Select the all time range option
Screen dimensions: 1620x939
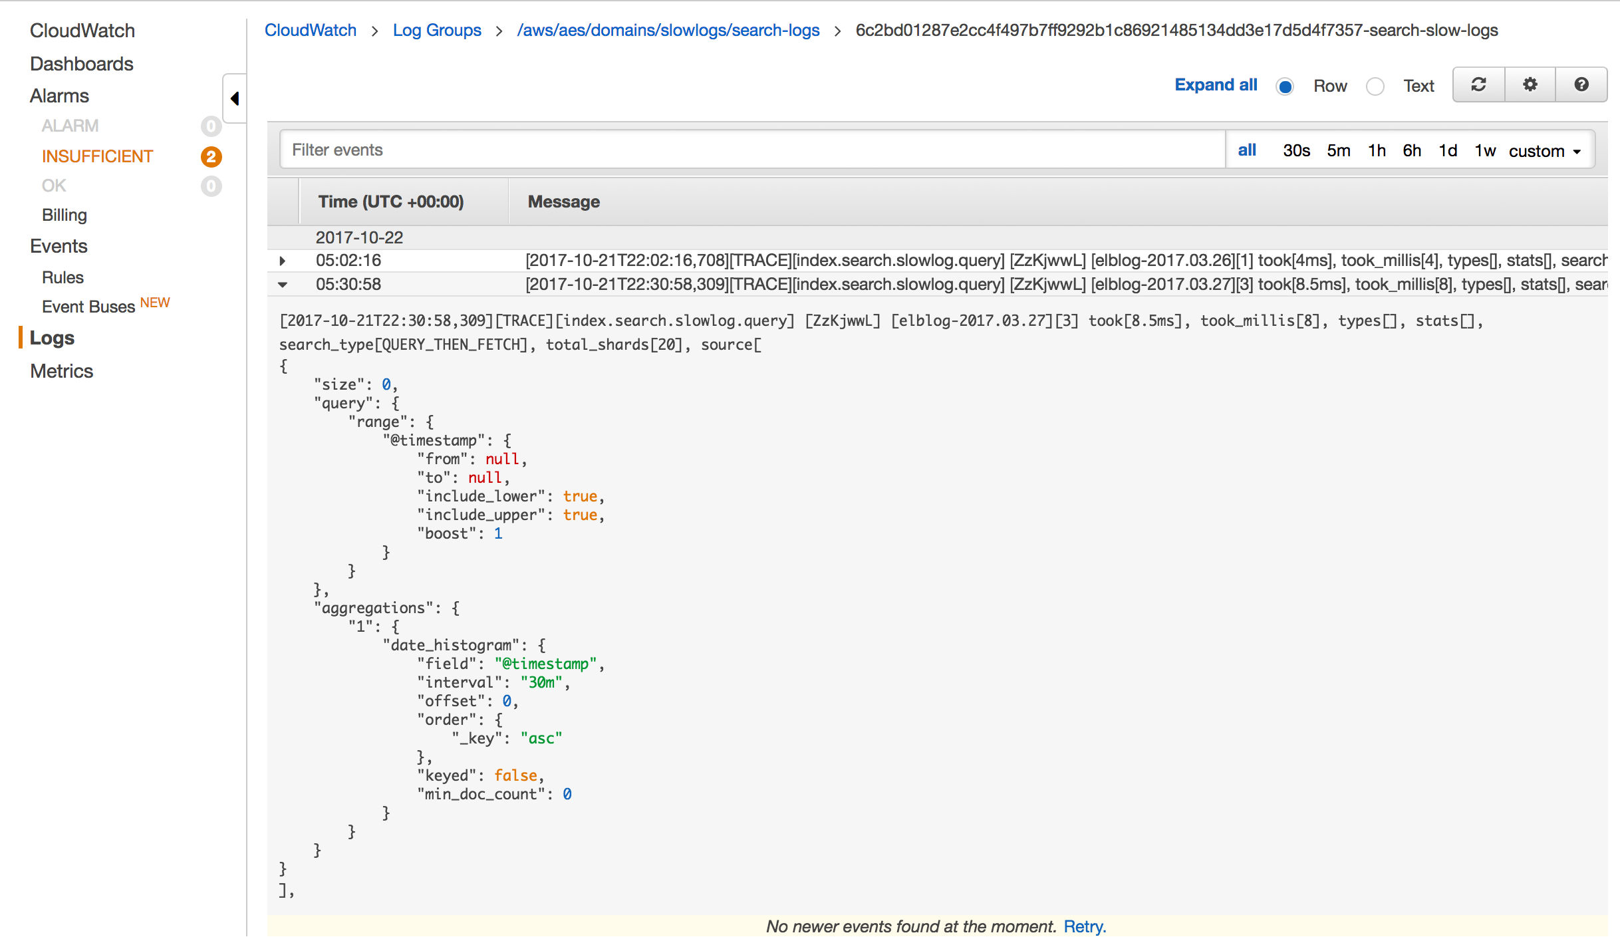pyautogui.click(x=1247, y=150)
